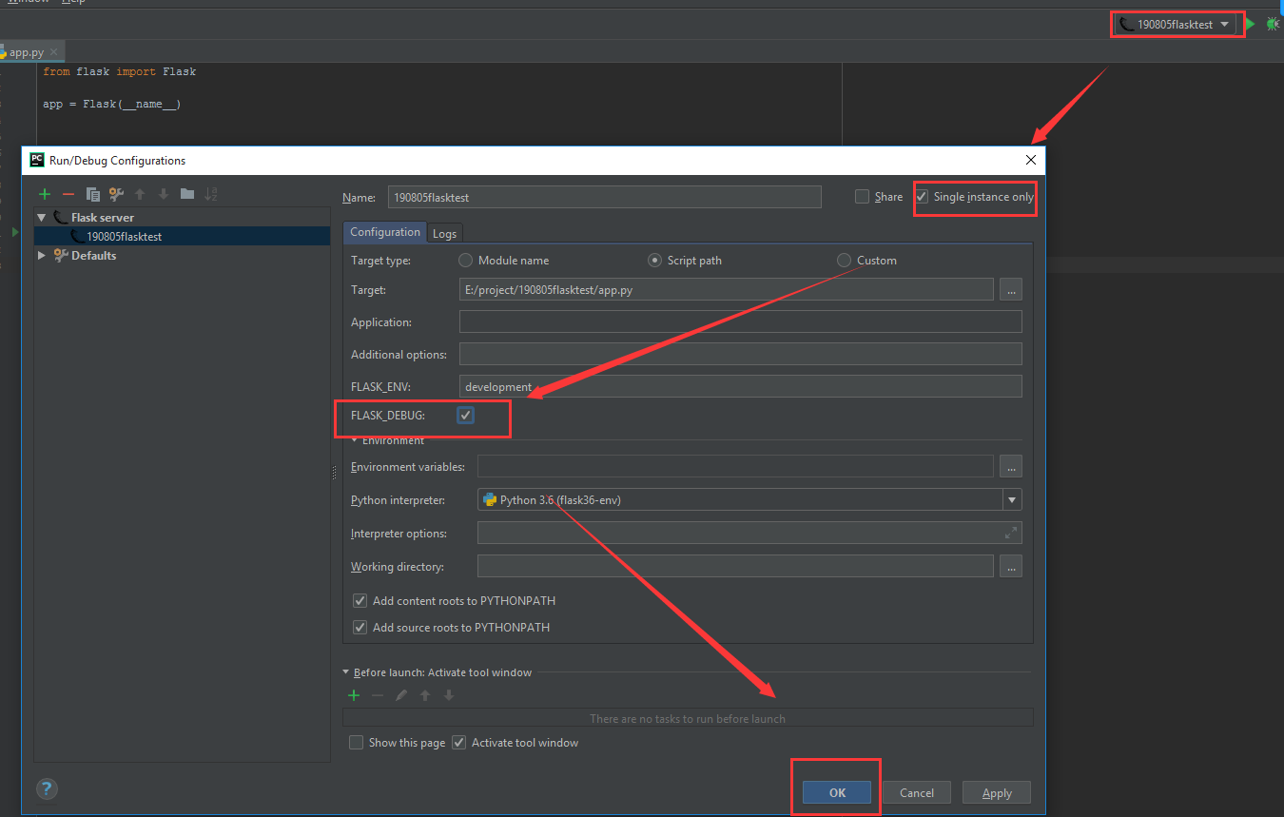Toggle the FLASK_DEBUG checkbox
The image size is (1284, 817).
coord(465,416)
